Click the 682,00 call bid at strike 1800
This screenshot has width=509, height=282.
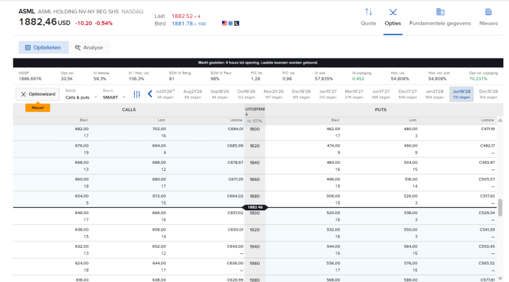[x=82, y=129]
